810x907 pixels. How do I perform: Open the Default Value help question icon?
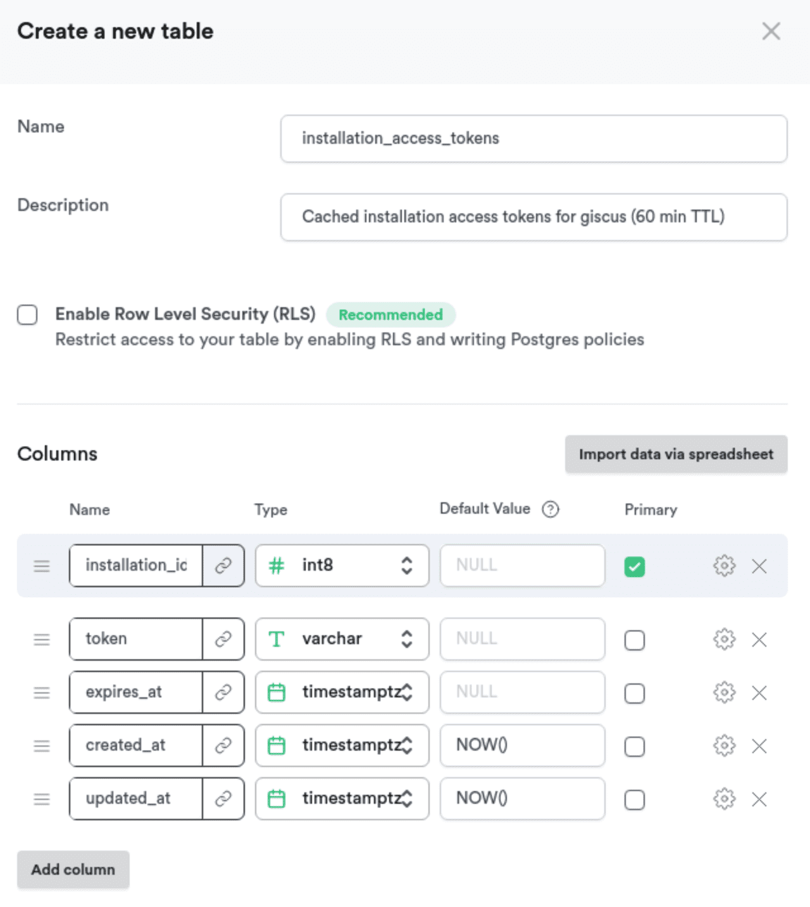(x=551, y=509)
